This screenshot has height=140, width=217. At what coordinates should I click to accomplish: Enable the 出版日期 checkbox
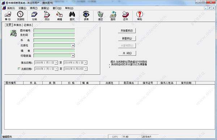point(19,69)
